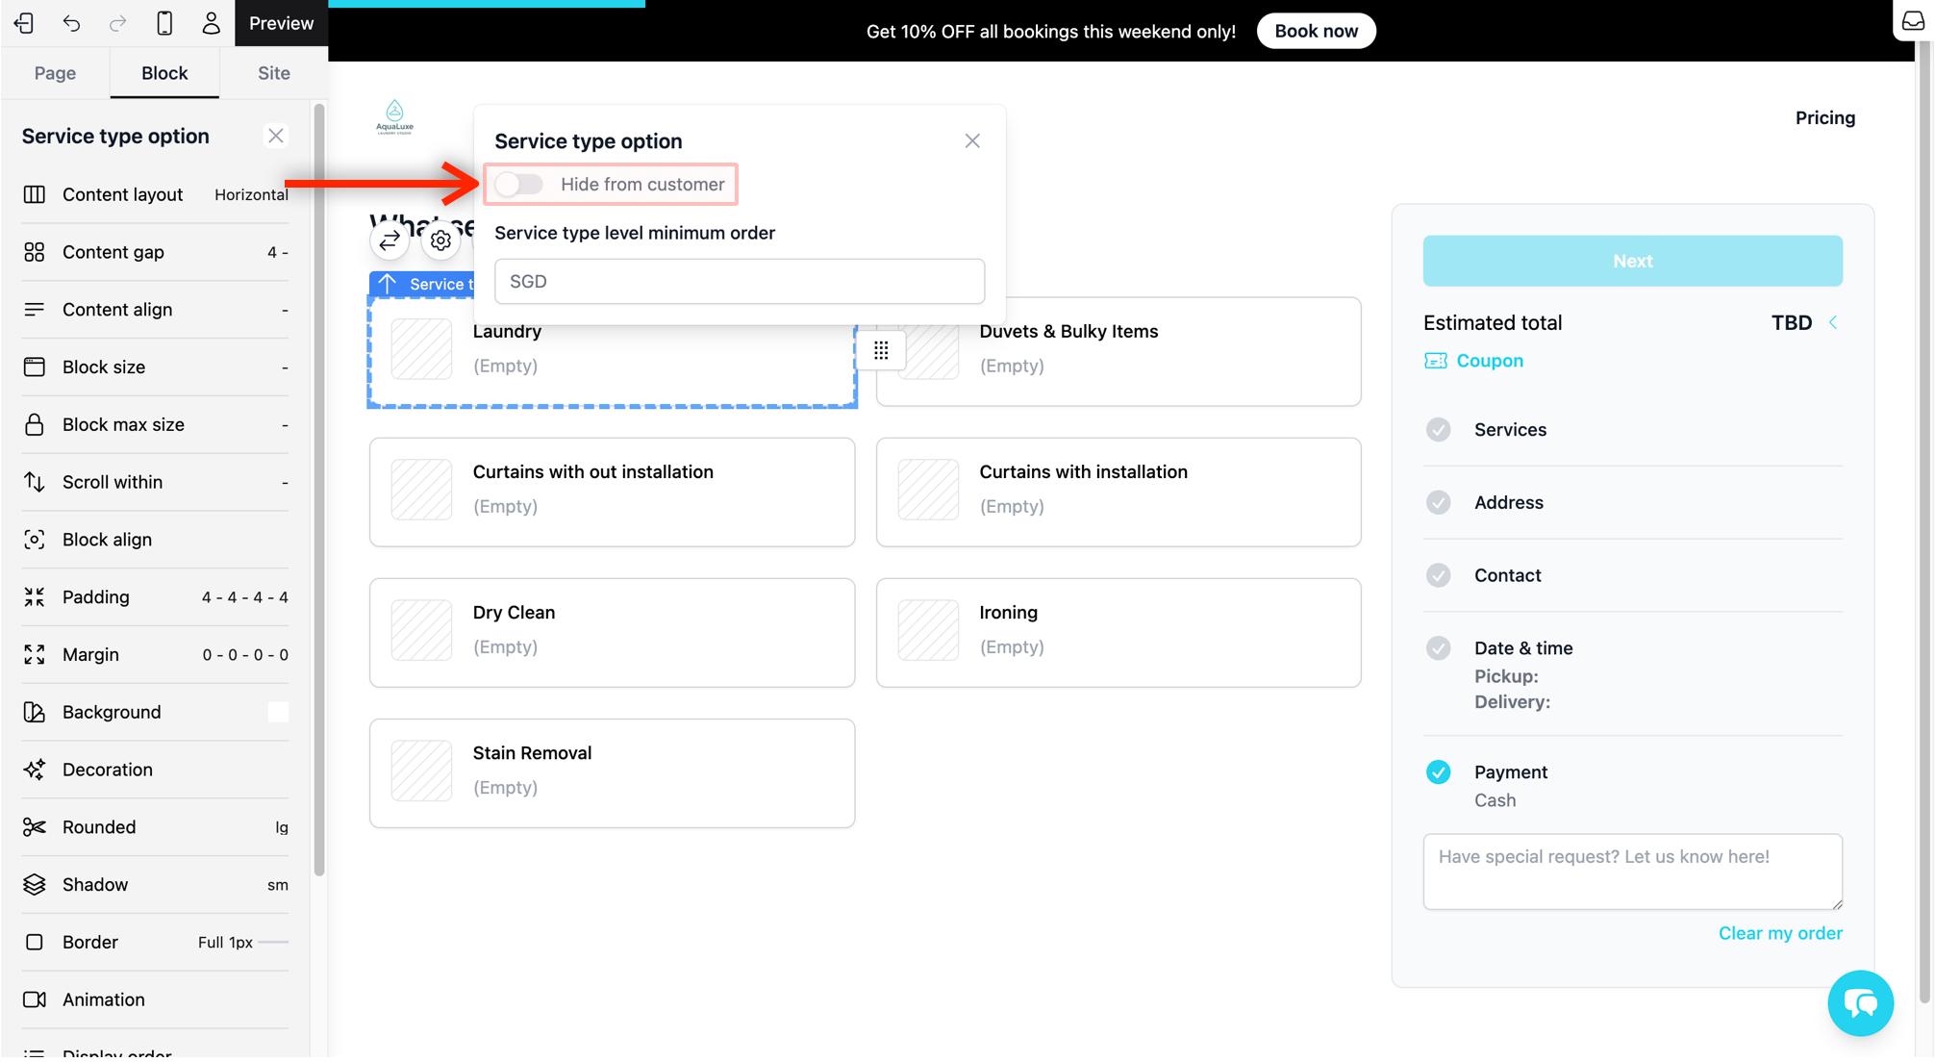The height and width of the screenshot is (1062, 1935).
Task: Switch to the Page tab
Action: (x=55, y=73)
